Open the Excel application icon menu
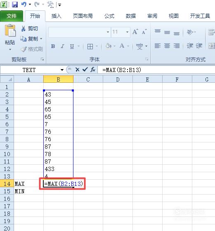 point(4,5)
